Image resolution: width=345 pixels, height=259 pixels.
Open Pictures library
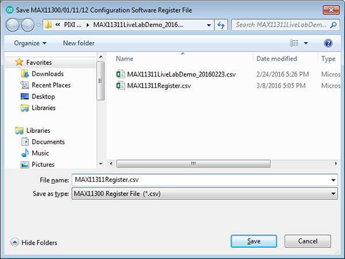tap(43, 165)
